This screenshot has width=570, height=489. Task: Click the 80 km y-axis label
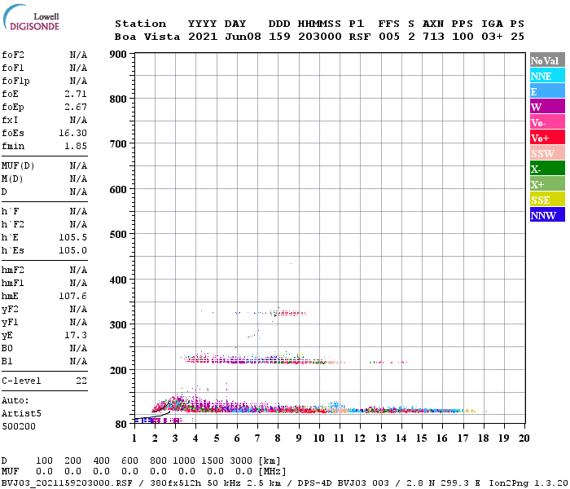point(121,425)
